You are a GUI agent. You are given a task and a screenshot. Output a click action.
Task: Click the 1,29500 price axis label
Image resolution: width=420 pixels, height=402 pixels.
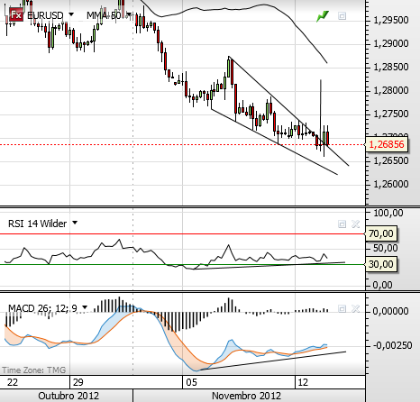pyautogui.click(x=391, y=20)
